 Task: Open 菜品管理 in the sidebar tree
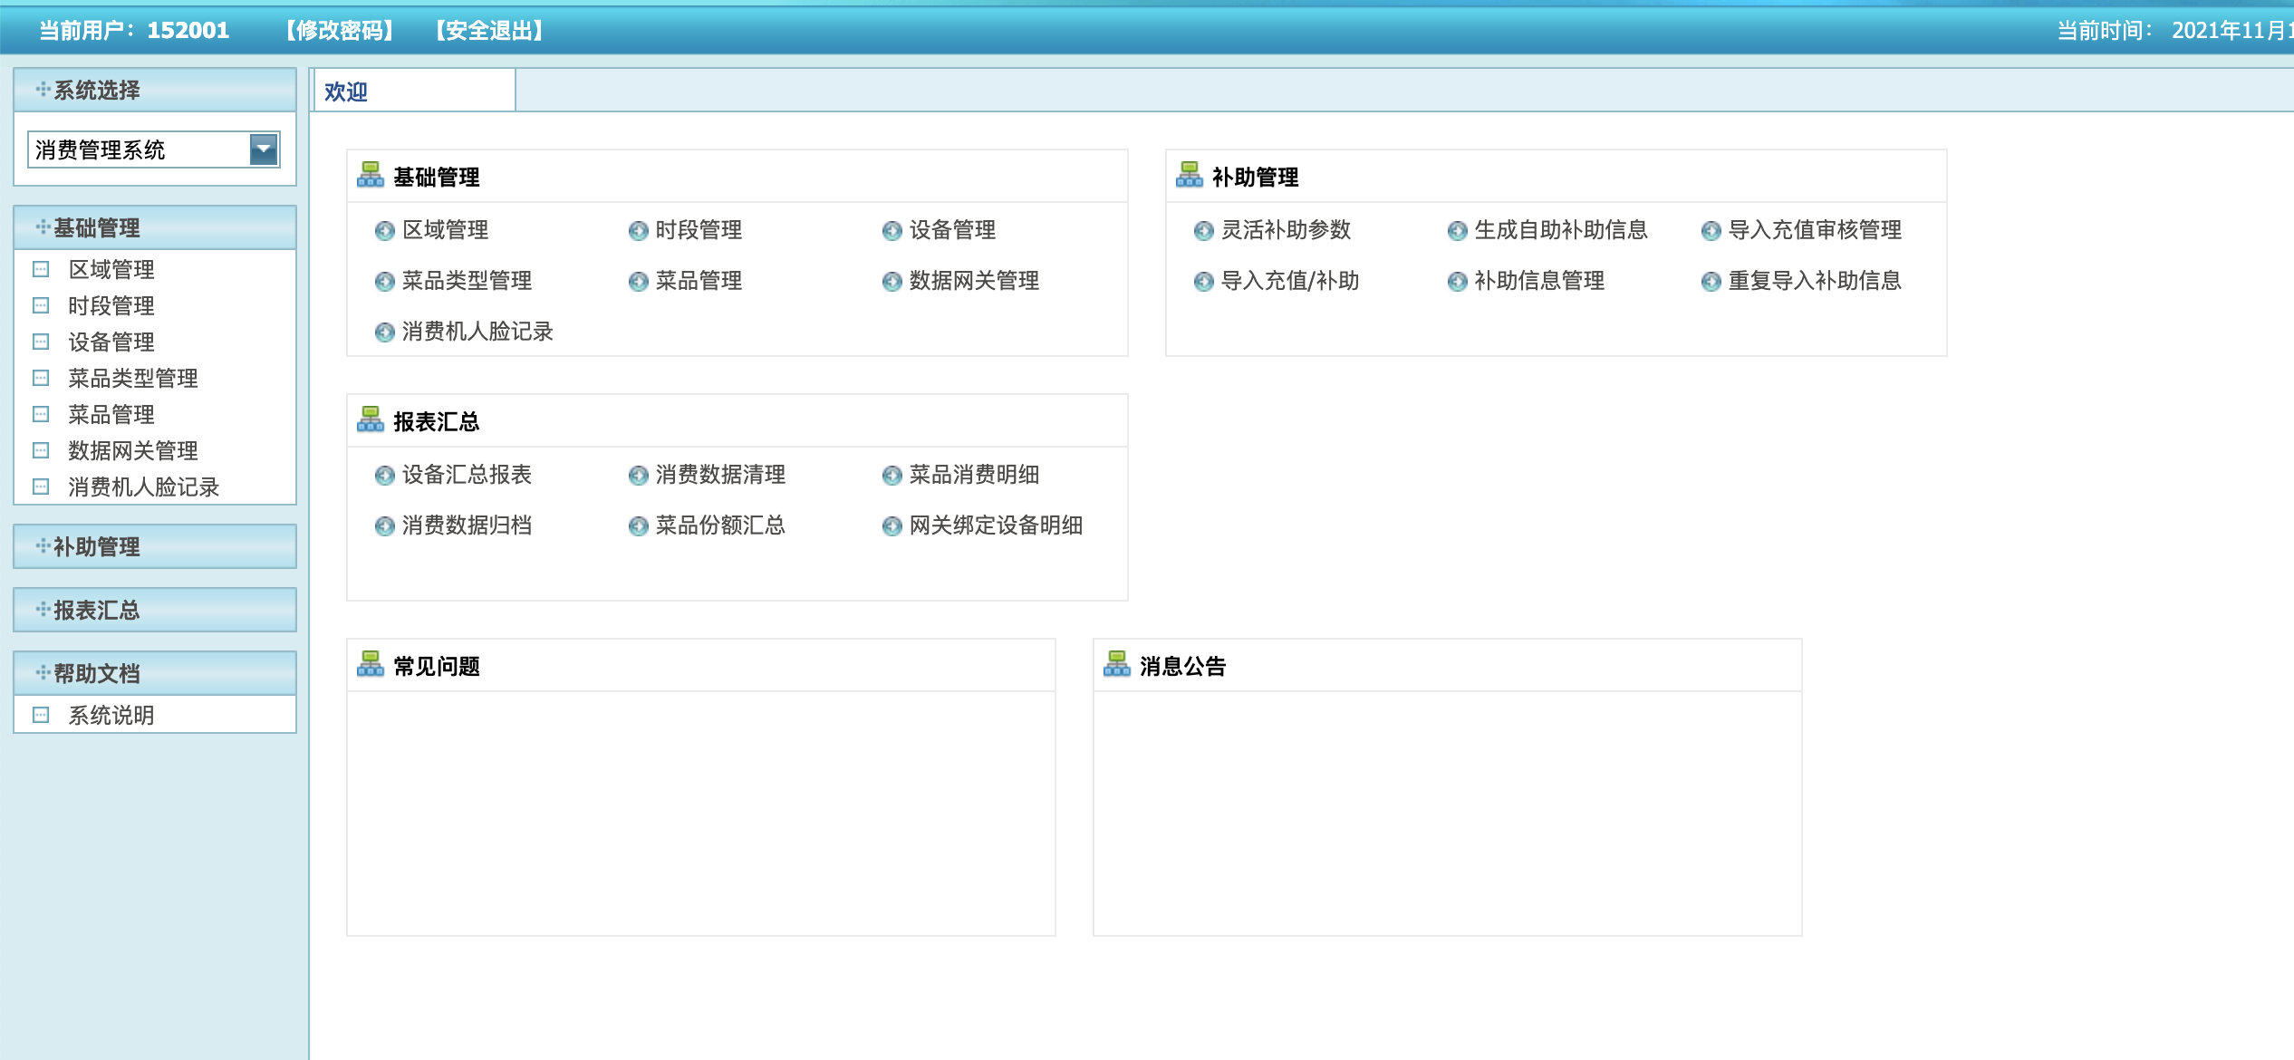(x=111, y=414)
